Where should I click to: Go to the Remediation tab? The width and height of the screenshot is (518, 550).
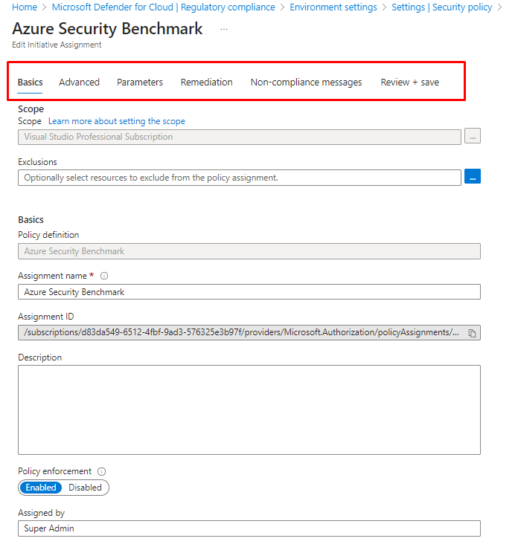tap(206, 82)
